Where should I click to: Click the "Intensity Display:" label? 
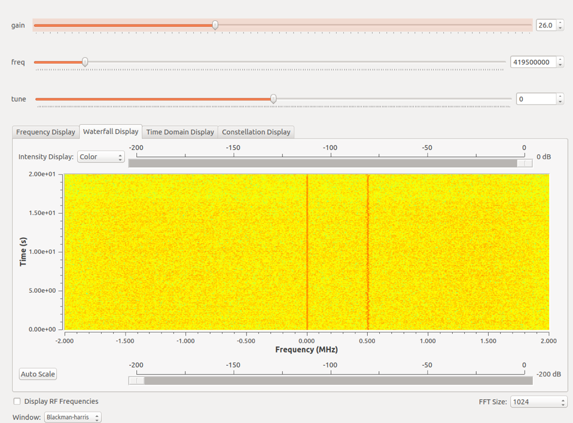pos(46,157)
